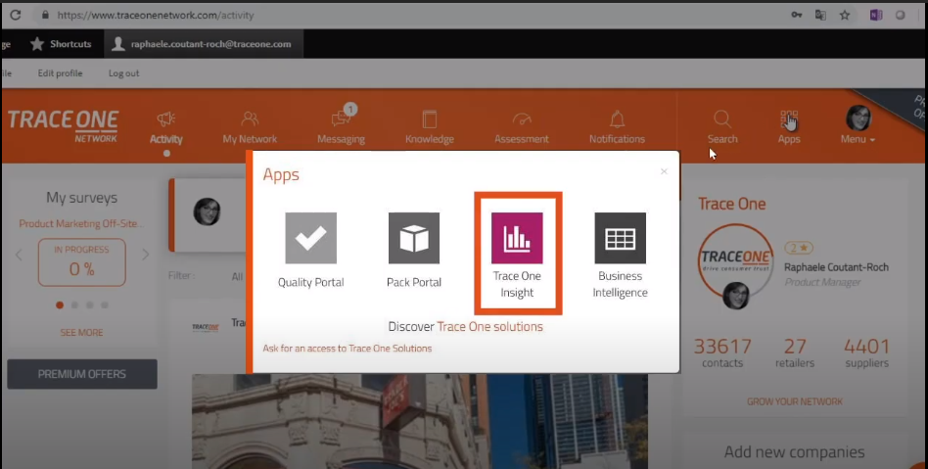The width and height of the screenshot is (928, 469).
Task: Go to next survey with the right arrow
Action: [x=146, y=256]
